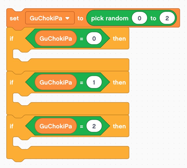Edit the value 0 in first equals comparison
This screenshot has width=187, height=168.
94,39
